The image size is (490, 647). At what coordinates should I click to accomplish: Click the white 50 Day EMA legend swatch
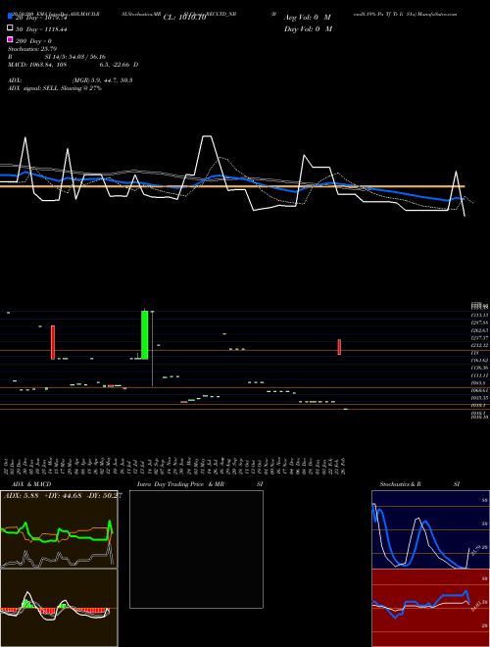point(11,28)
